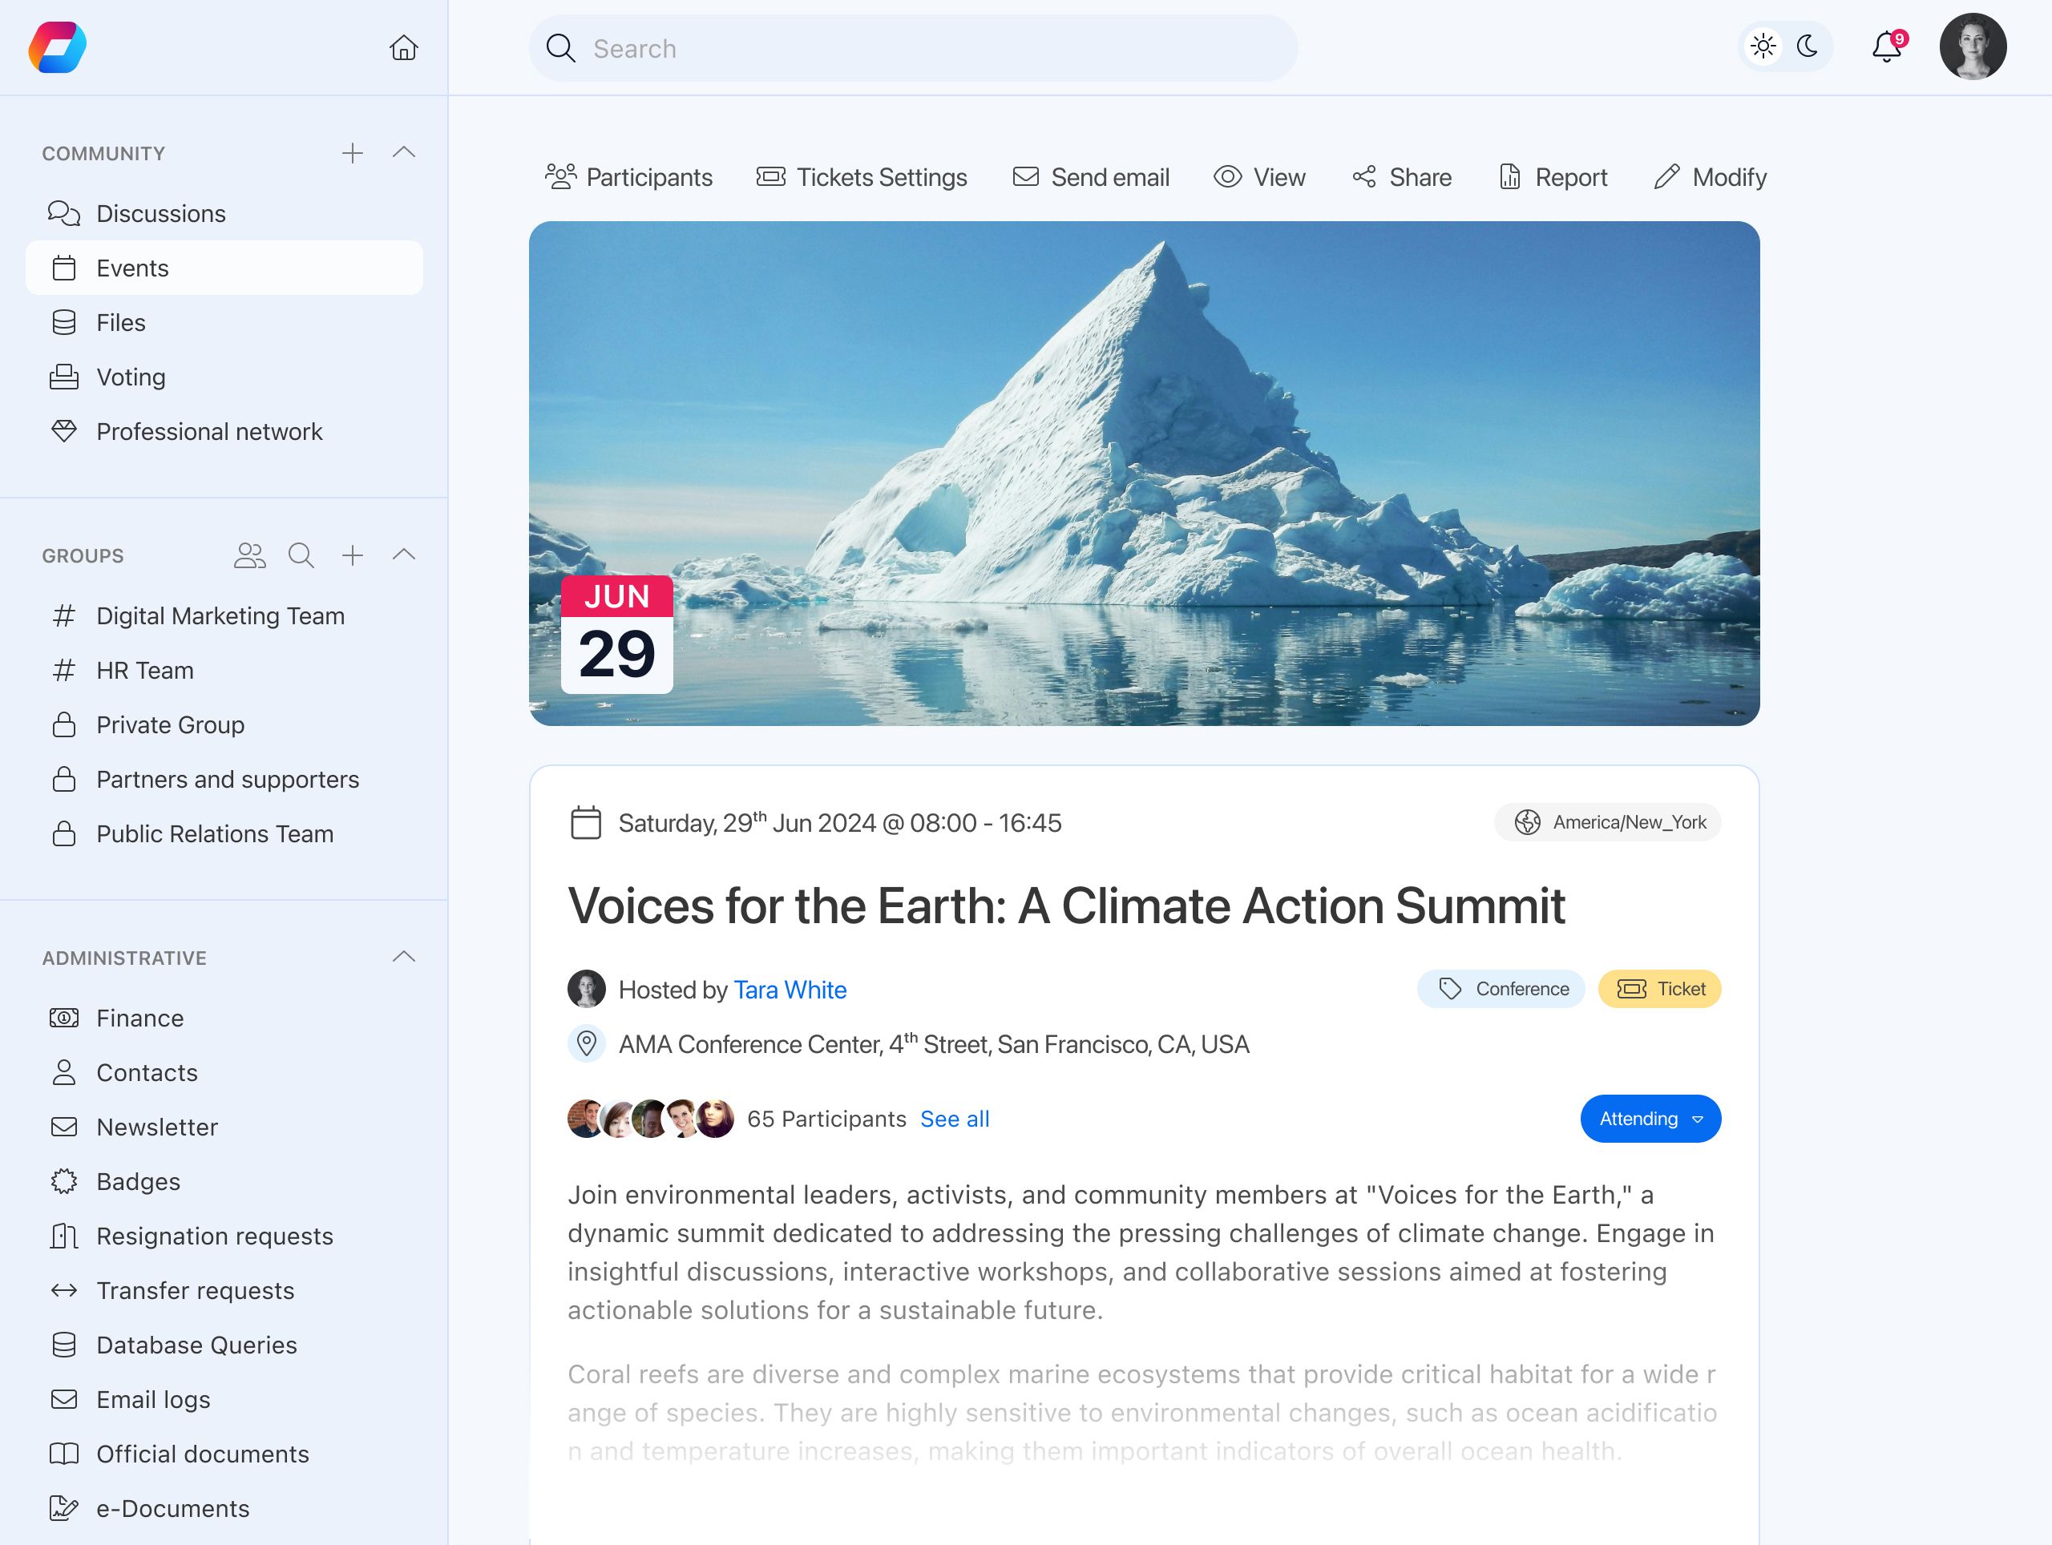Open host Tara White's profile link

790,990
